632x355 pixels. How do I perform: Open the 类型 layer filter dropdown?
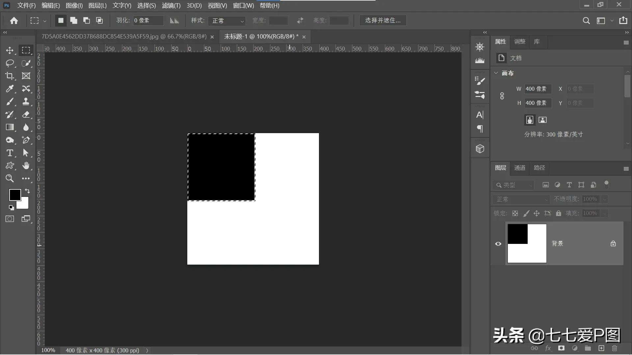513,185
